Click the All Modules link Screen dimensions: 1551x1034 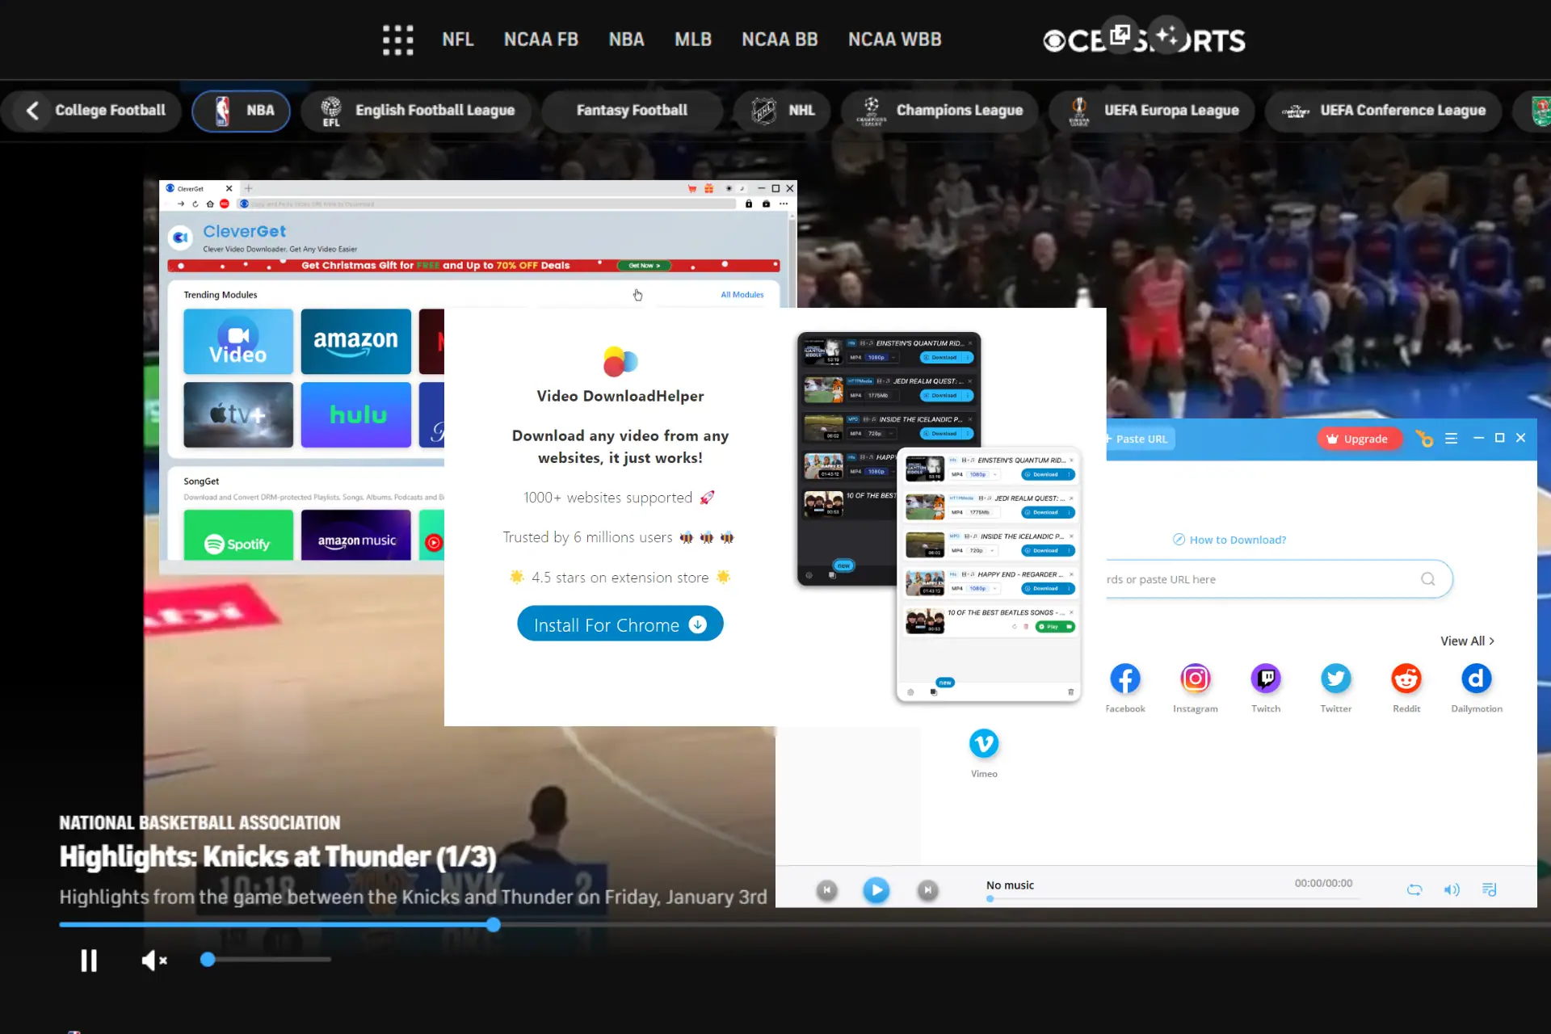point(742,295)
